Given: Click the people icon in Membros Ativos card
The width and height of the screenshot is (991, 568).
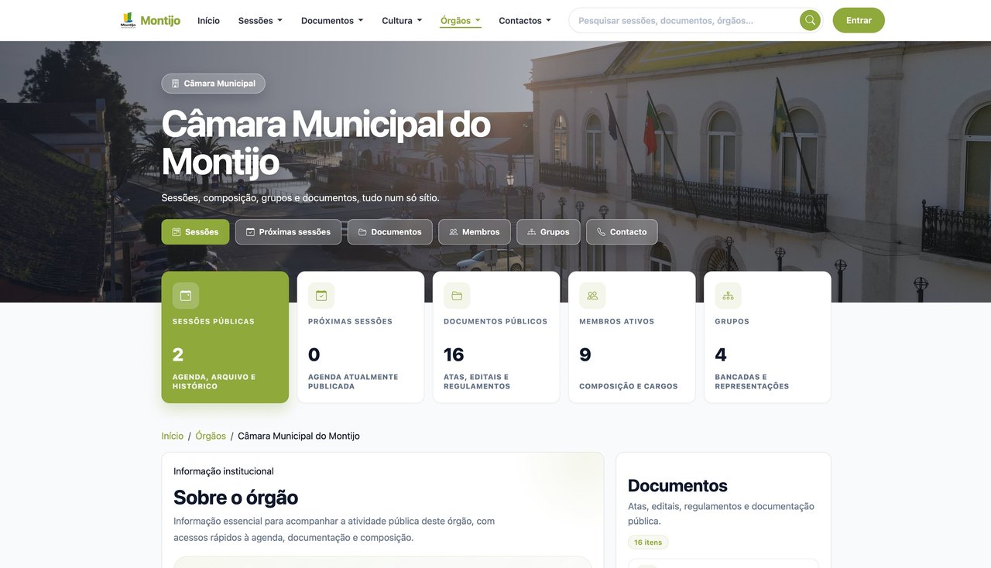Looking at the screenshot, I should [592, 296].
